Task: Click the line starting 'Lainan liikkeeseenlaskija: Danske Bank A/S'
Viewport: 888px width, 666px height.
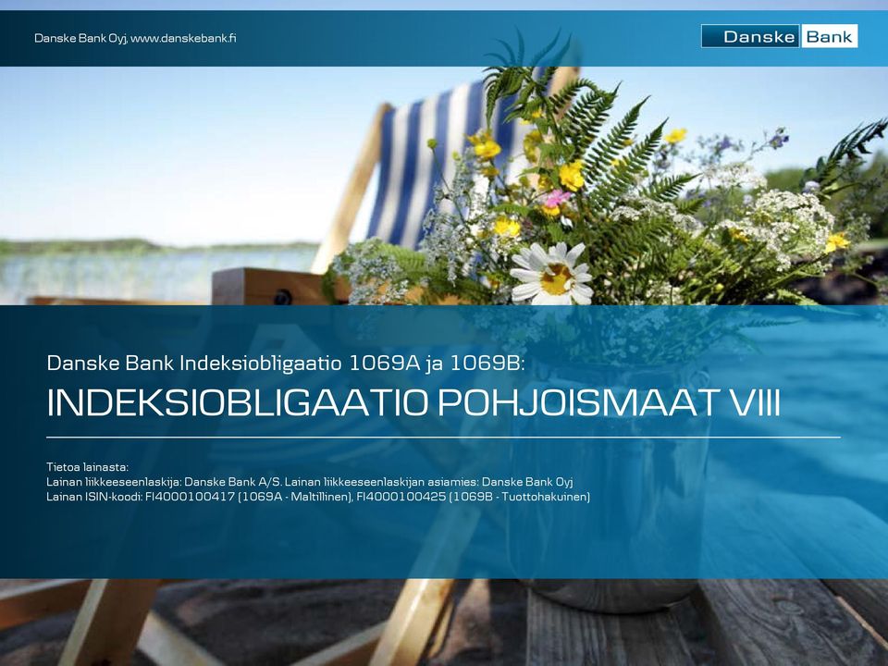Action: click(310, 482)
